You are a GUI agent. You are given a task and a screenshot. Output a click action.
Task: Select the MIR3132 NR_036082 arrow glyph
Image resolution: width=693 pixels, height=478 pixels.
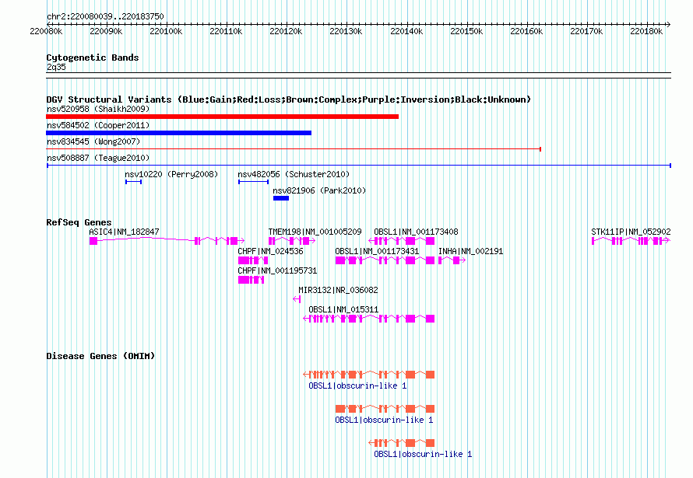pos(297,299)
